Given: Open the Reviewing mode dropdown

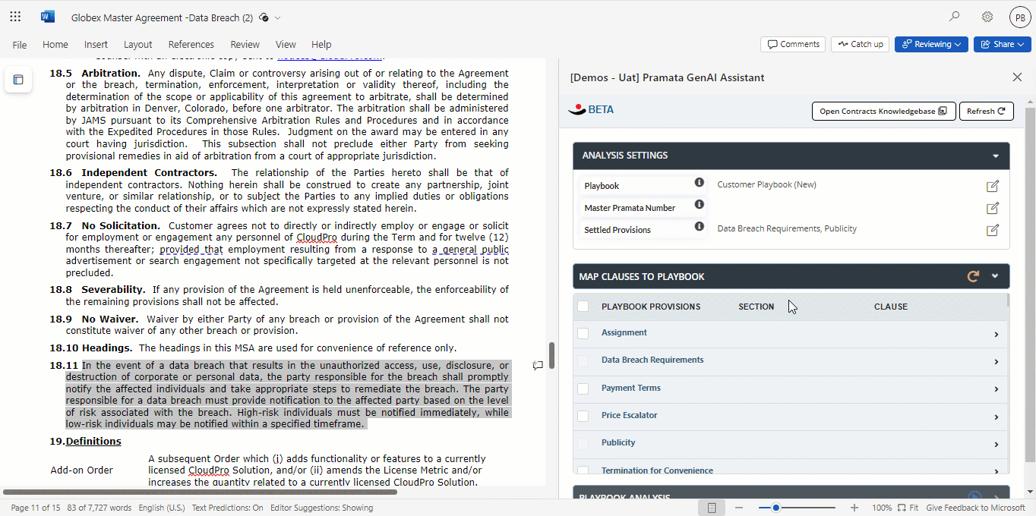Looking at the screenshot, I should (x=931, y=44).
